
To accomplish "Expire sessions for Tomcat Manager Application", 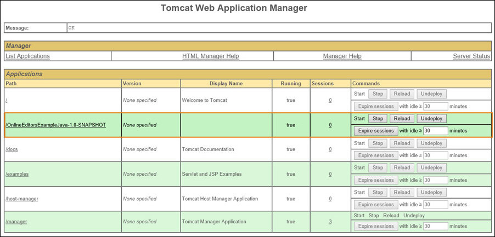I will 376,226.
